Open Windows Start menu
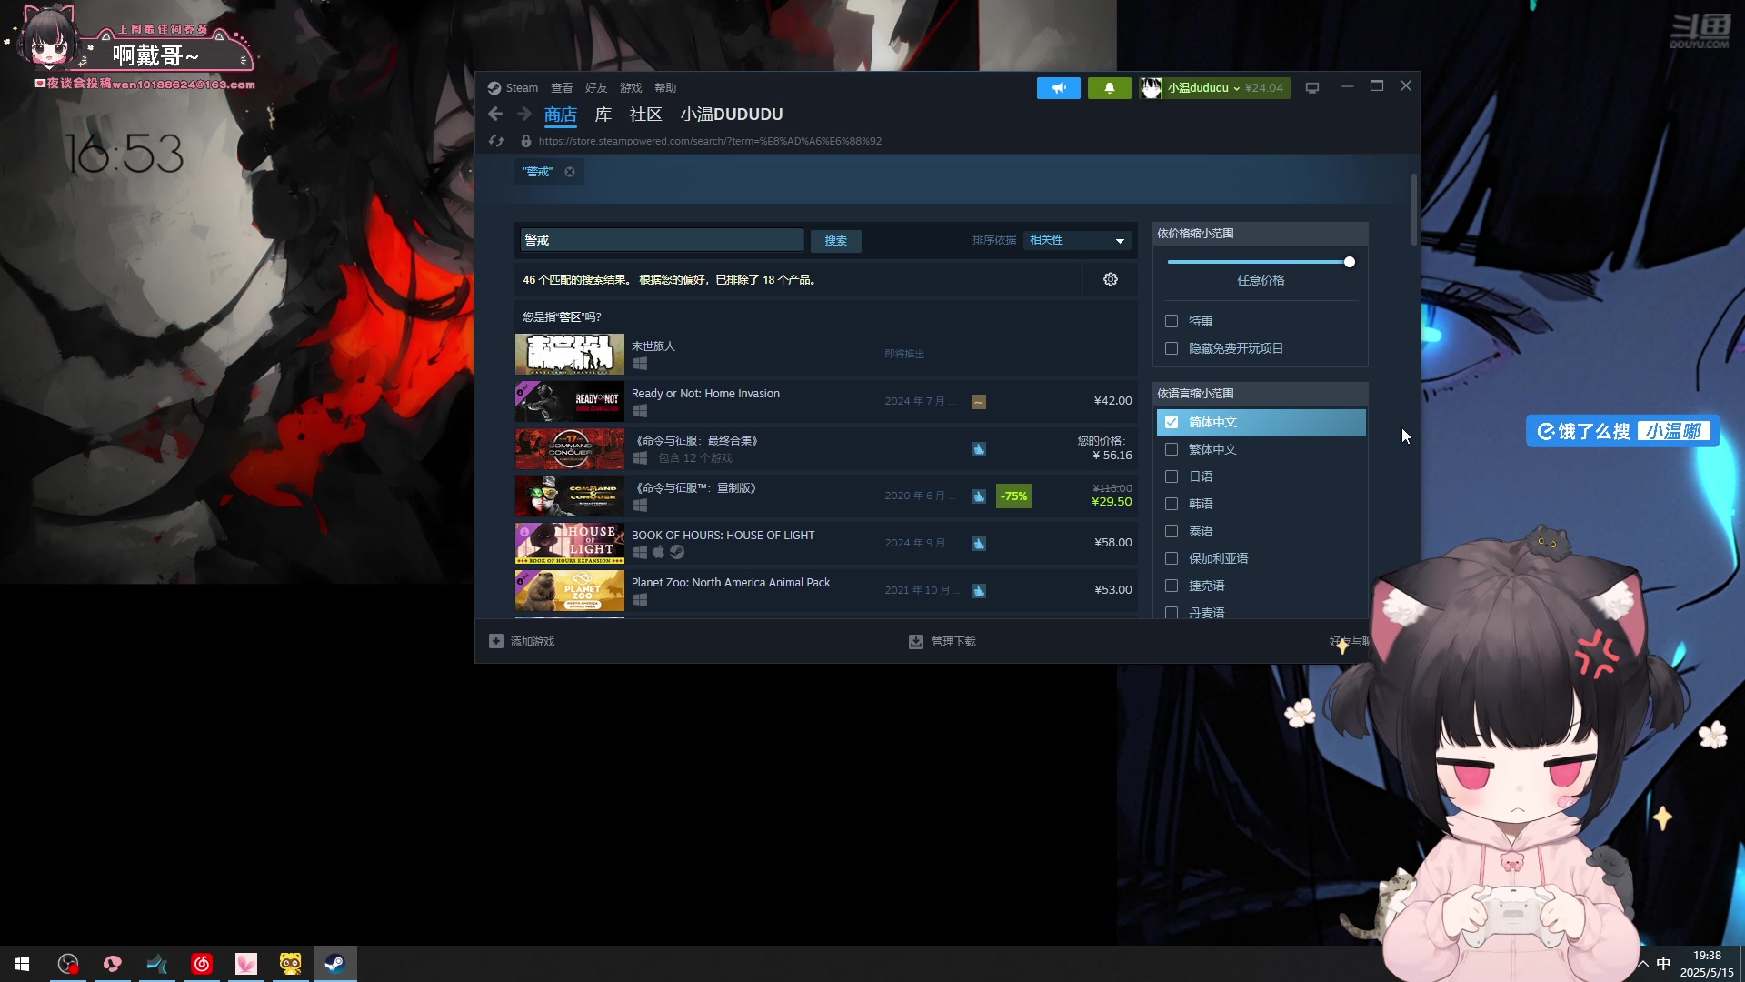The width and height of the screenshot is (1745, 982). coord(22,964)
